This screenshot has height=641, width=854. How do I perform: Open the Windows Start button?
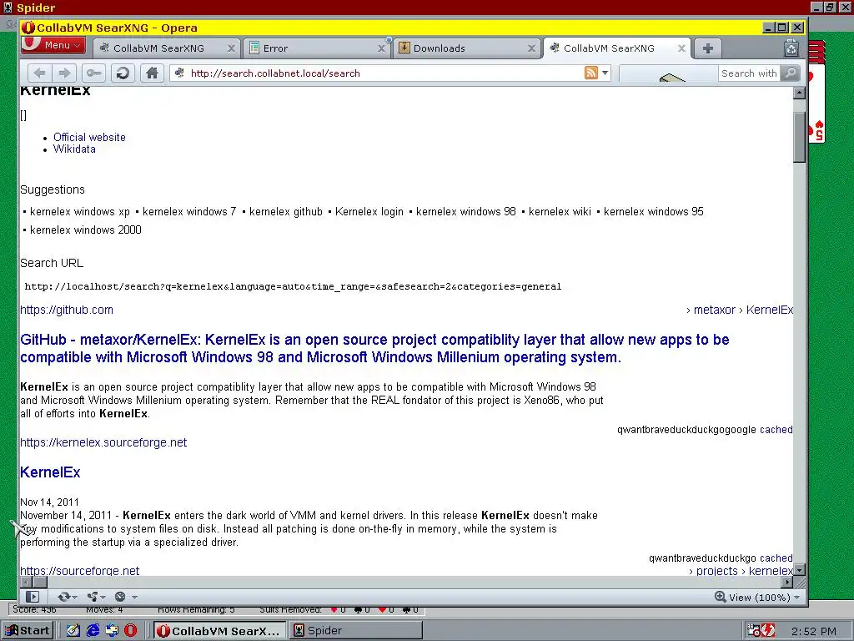pyautogui.click(x=28, y=631)
